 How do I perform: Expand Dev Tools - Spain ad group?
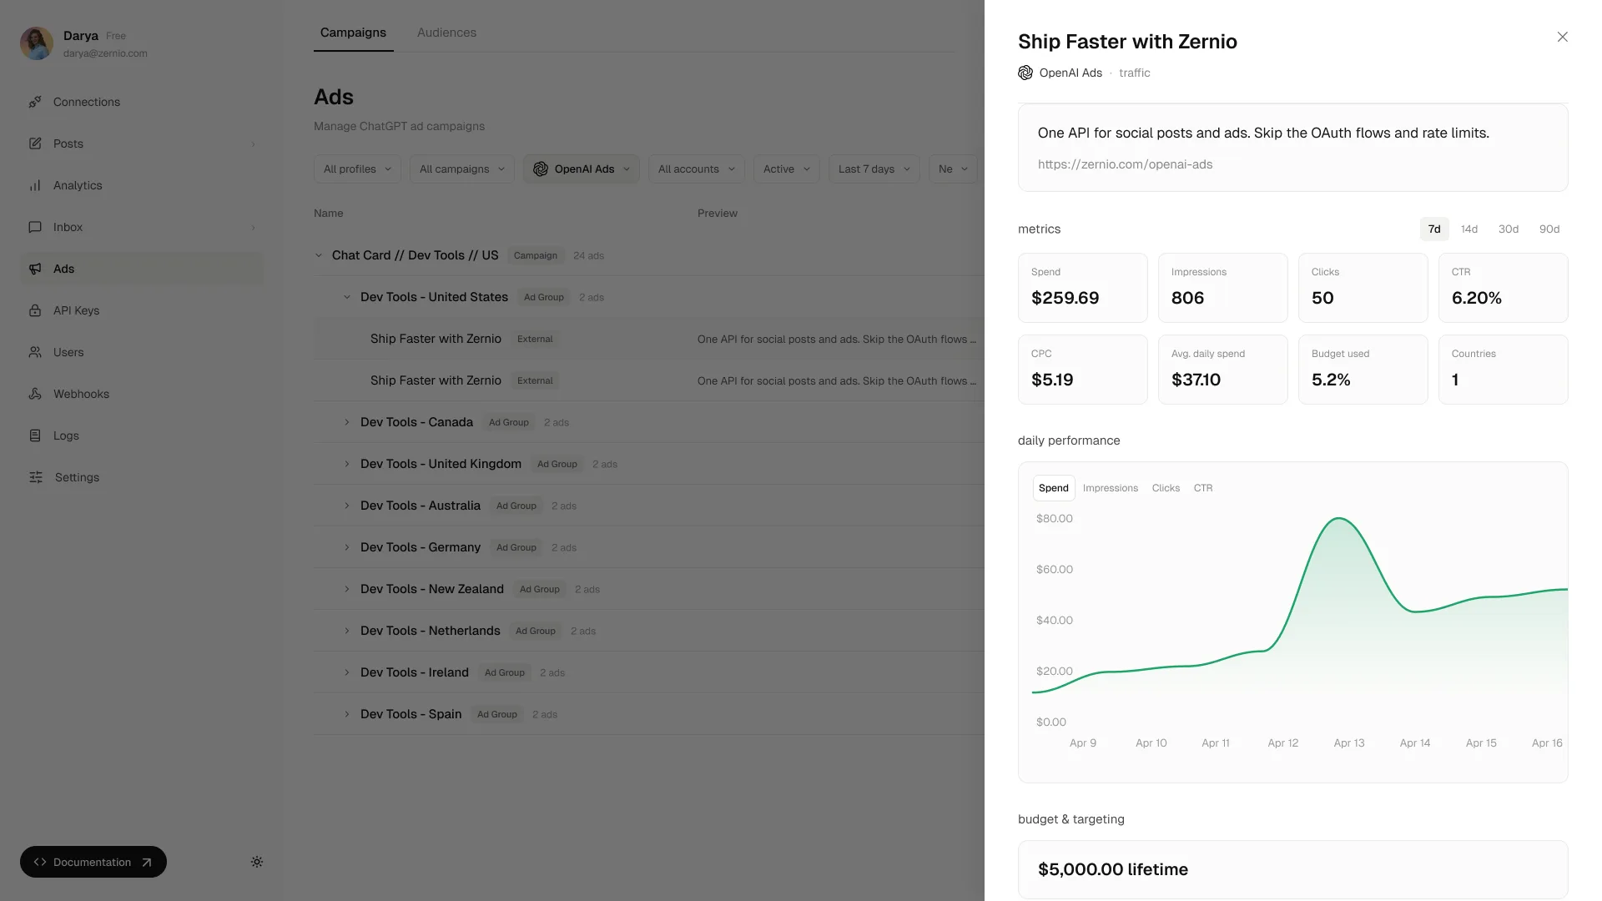tap(347, 714)
